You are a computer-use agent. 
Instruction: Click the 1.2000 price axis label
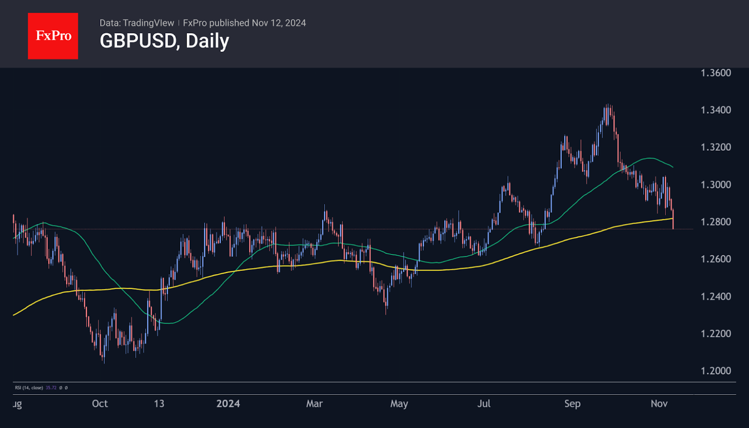716,371
